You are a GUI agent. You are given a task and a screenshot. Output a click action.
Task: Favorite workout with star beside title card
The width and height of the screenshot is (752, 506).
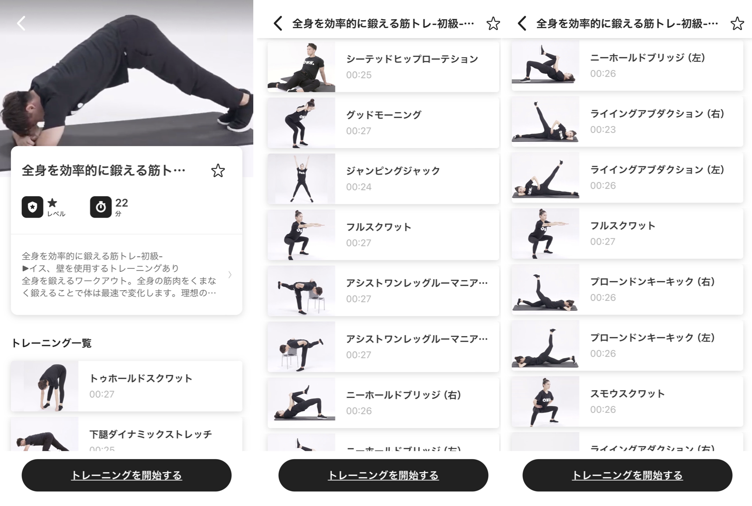[218, 170]
